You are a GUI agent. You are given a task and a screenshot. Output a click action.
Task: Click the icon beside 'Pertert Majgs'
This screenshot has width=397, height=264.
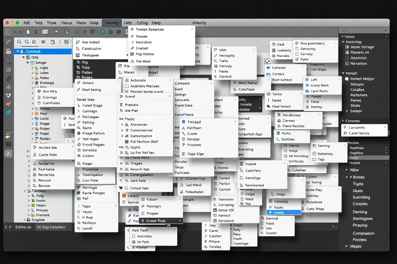[347, 79]
